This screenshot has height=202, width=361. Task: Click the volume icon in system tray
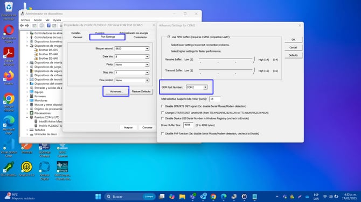pos(330,197)
